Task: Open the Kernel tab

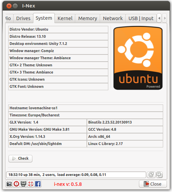Action: tap(65, 18)
